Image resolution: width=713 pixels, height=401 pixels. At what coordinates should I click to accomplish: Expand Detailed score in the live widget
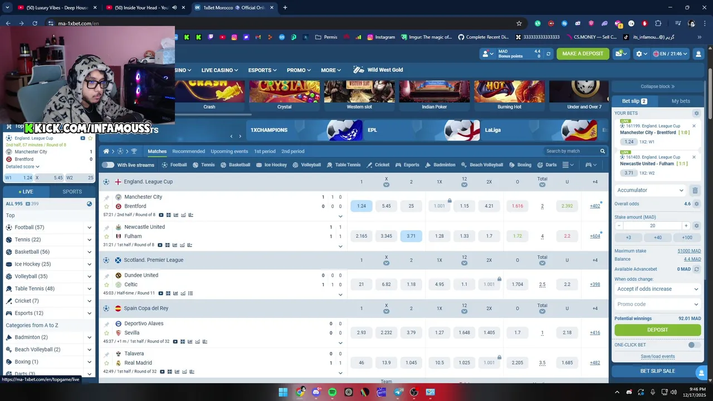pos(22,167)
